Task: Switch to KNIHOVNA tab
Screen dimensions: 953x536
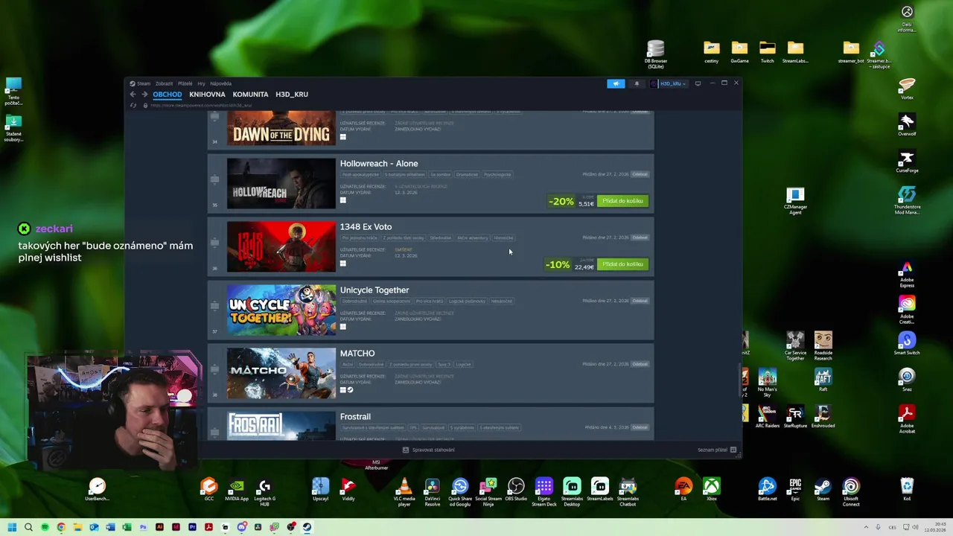Action: tap(207, 95)
